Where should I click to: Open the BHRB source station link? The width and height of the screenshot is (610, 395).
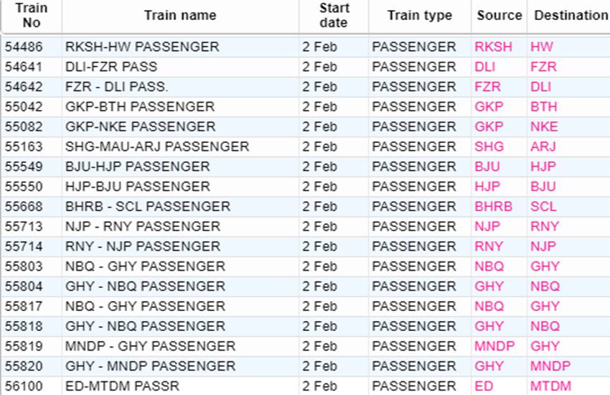[493, 206]
